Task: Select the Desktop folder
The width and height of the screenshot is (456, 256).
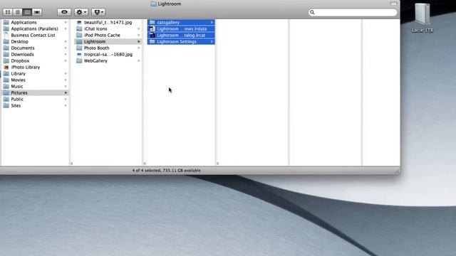Action: click(35, 41)
